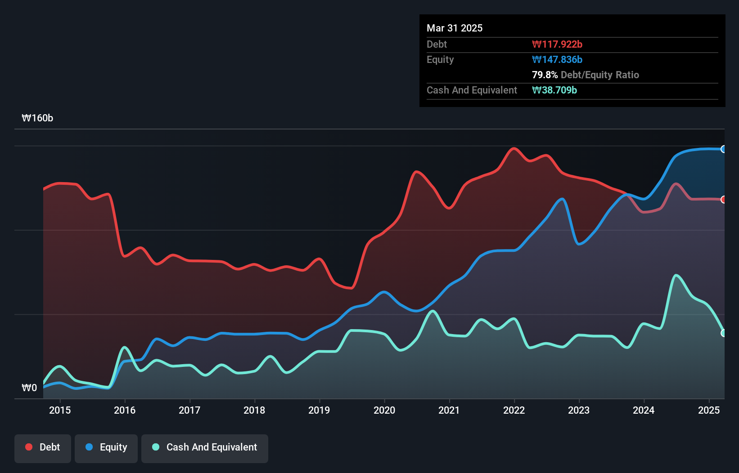Toggle the Cash And Equivalent series visibility
This screenshot has width=739, height=473.
click(x=205, y=448)
